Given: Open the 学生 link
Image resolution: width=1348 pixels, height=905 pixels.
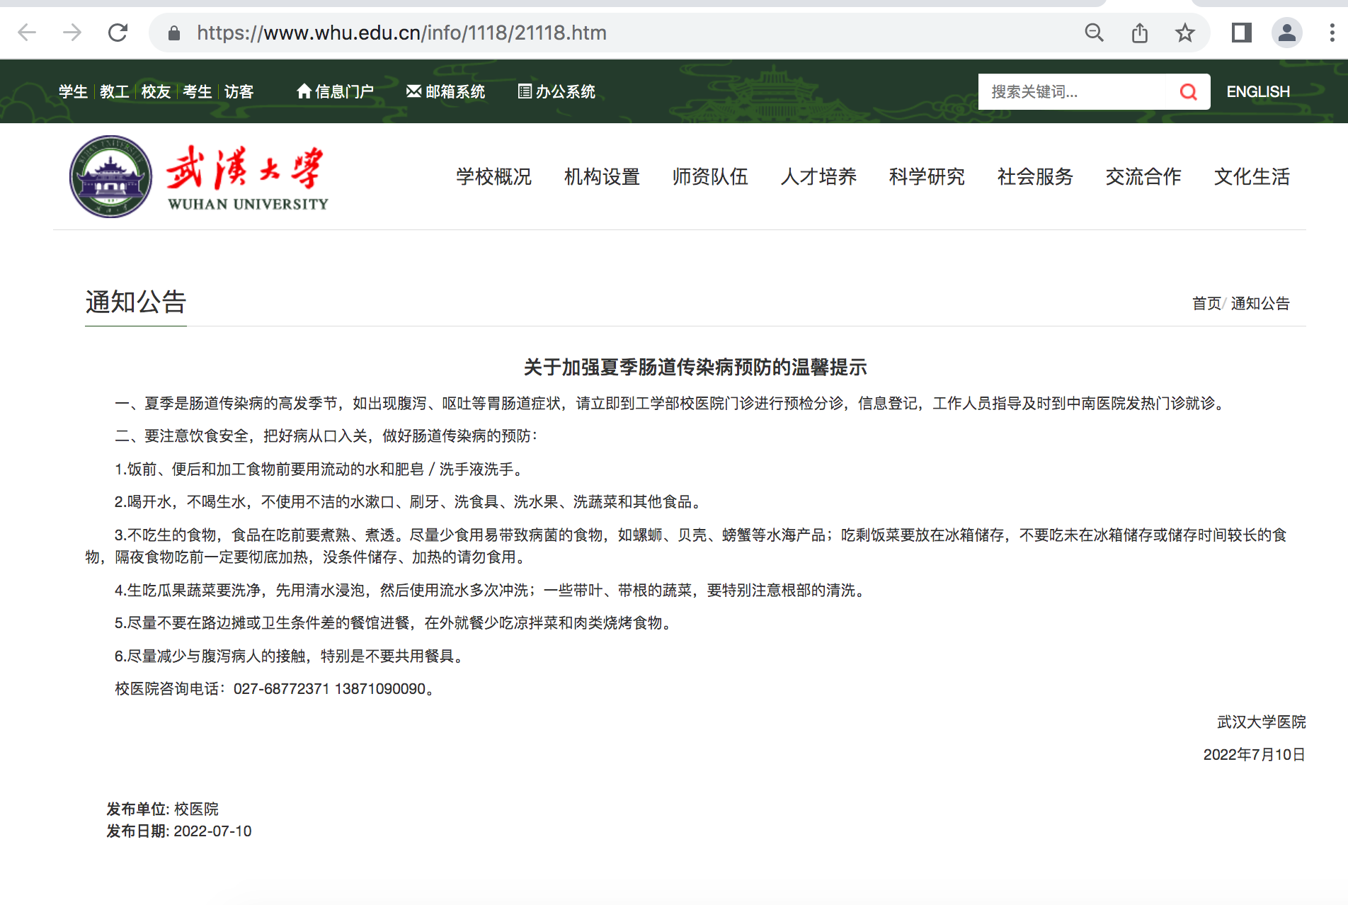Looking at the screenshot, I should (73, 91).
